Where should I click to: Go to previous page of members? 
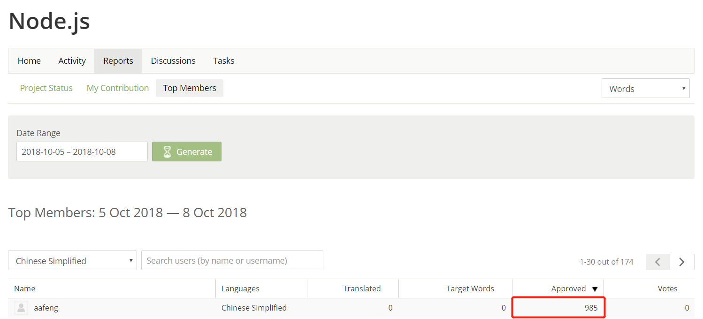point(658,262)
